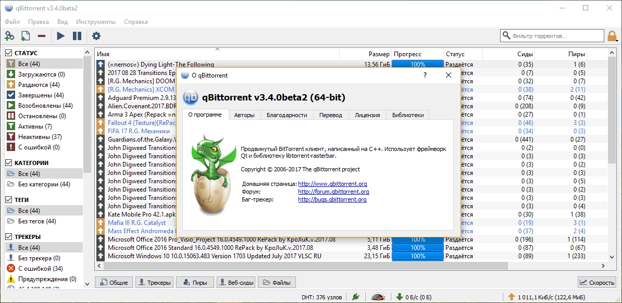Click the red remove torrent toolbar icon

tap(42, 36)
